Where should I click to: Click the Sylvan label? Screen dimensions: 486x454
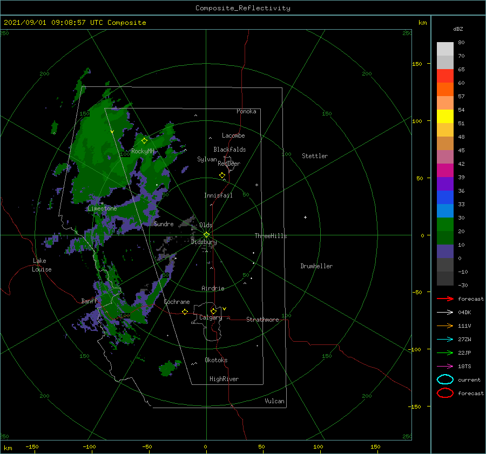click(x=207, y=159)
